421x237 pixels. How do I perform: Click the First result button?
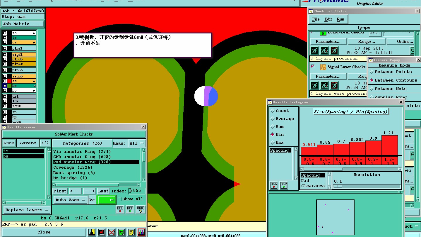click(x=60, y=191)
